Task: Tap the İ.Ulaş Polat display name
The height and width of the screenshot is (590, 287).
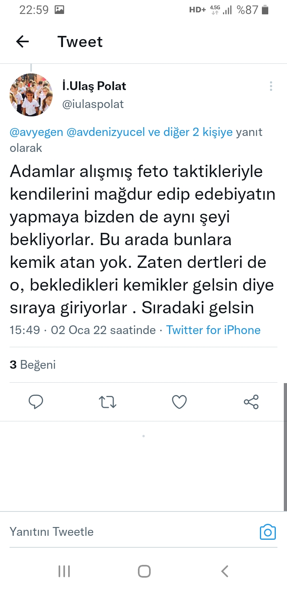Action: pyautogui.click(x=94, y=86)
